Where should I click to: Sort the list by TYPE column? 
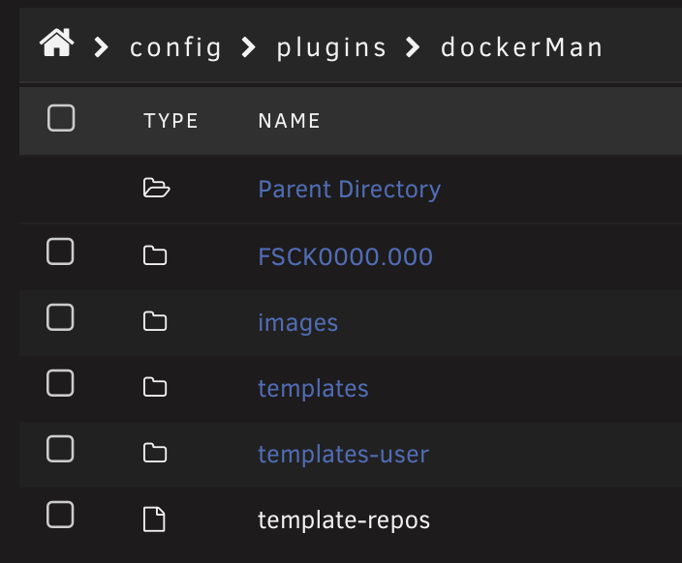pyautogui.click(x=170, y=121)
